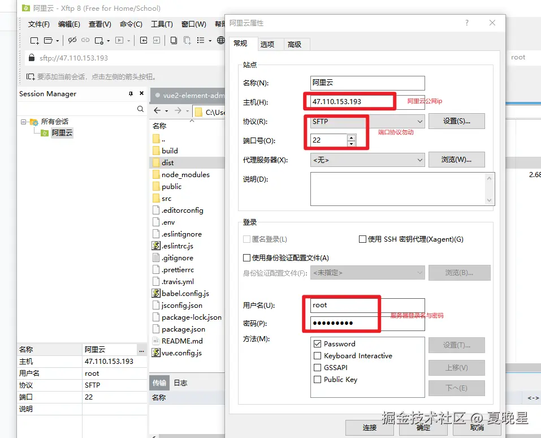
Task: Click the open session folder icon
Action: tap(48, 41)
